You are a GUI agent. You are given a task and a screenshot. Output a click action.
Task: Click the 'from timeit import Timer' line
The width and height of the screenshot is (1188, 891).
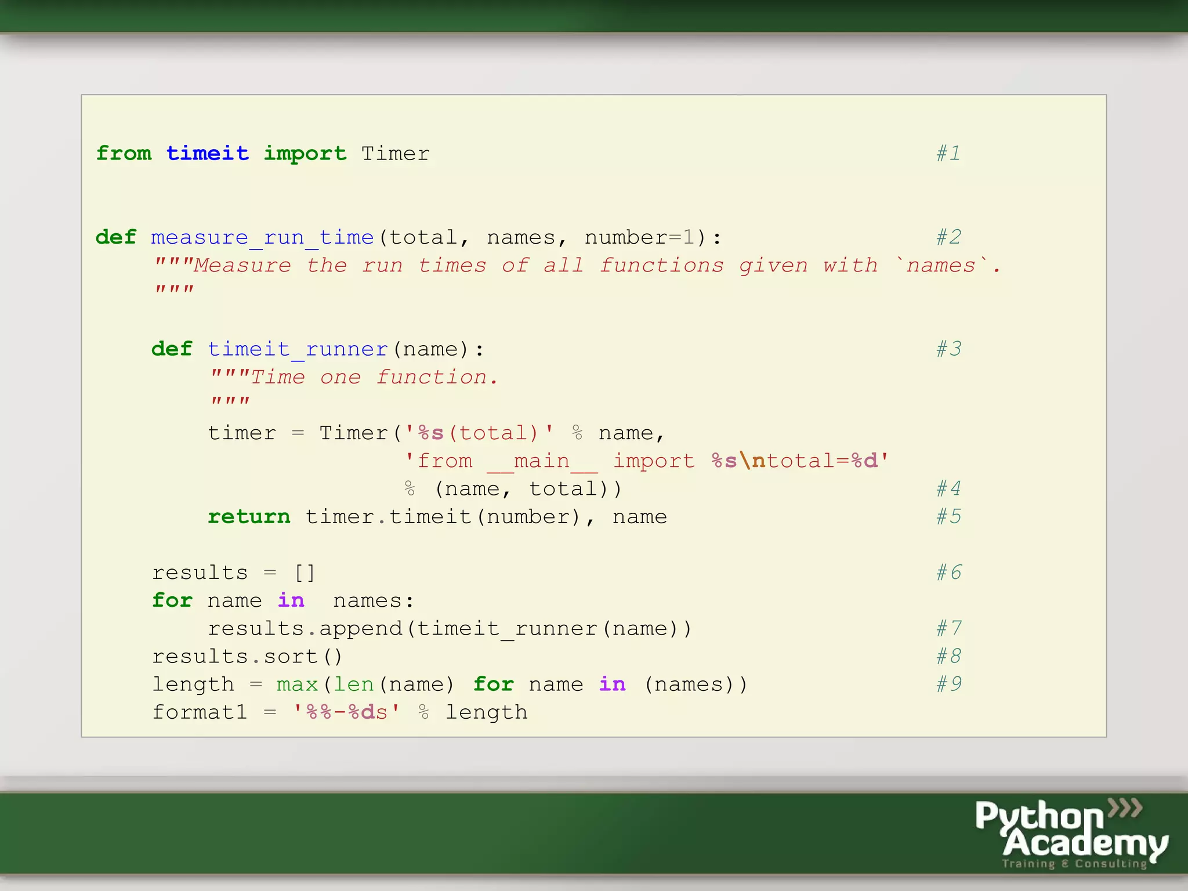(x=263, y=154)
